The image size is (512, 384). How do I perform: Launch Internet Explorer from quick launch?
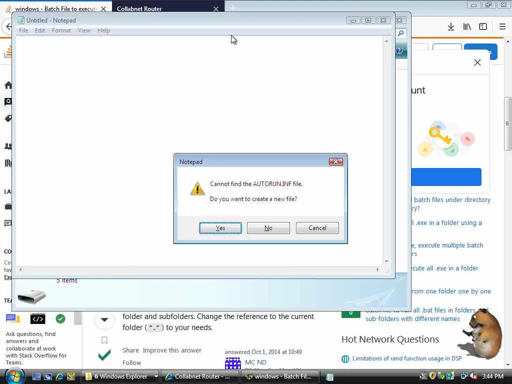(59, 376)
